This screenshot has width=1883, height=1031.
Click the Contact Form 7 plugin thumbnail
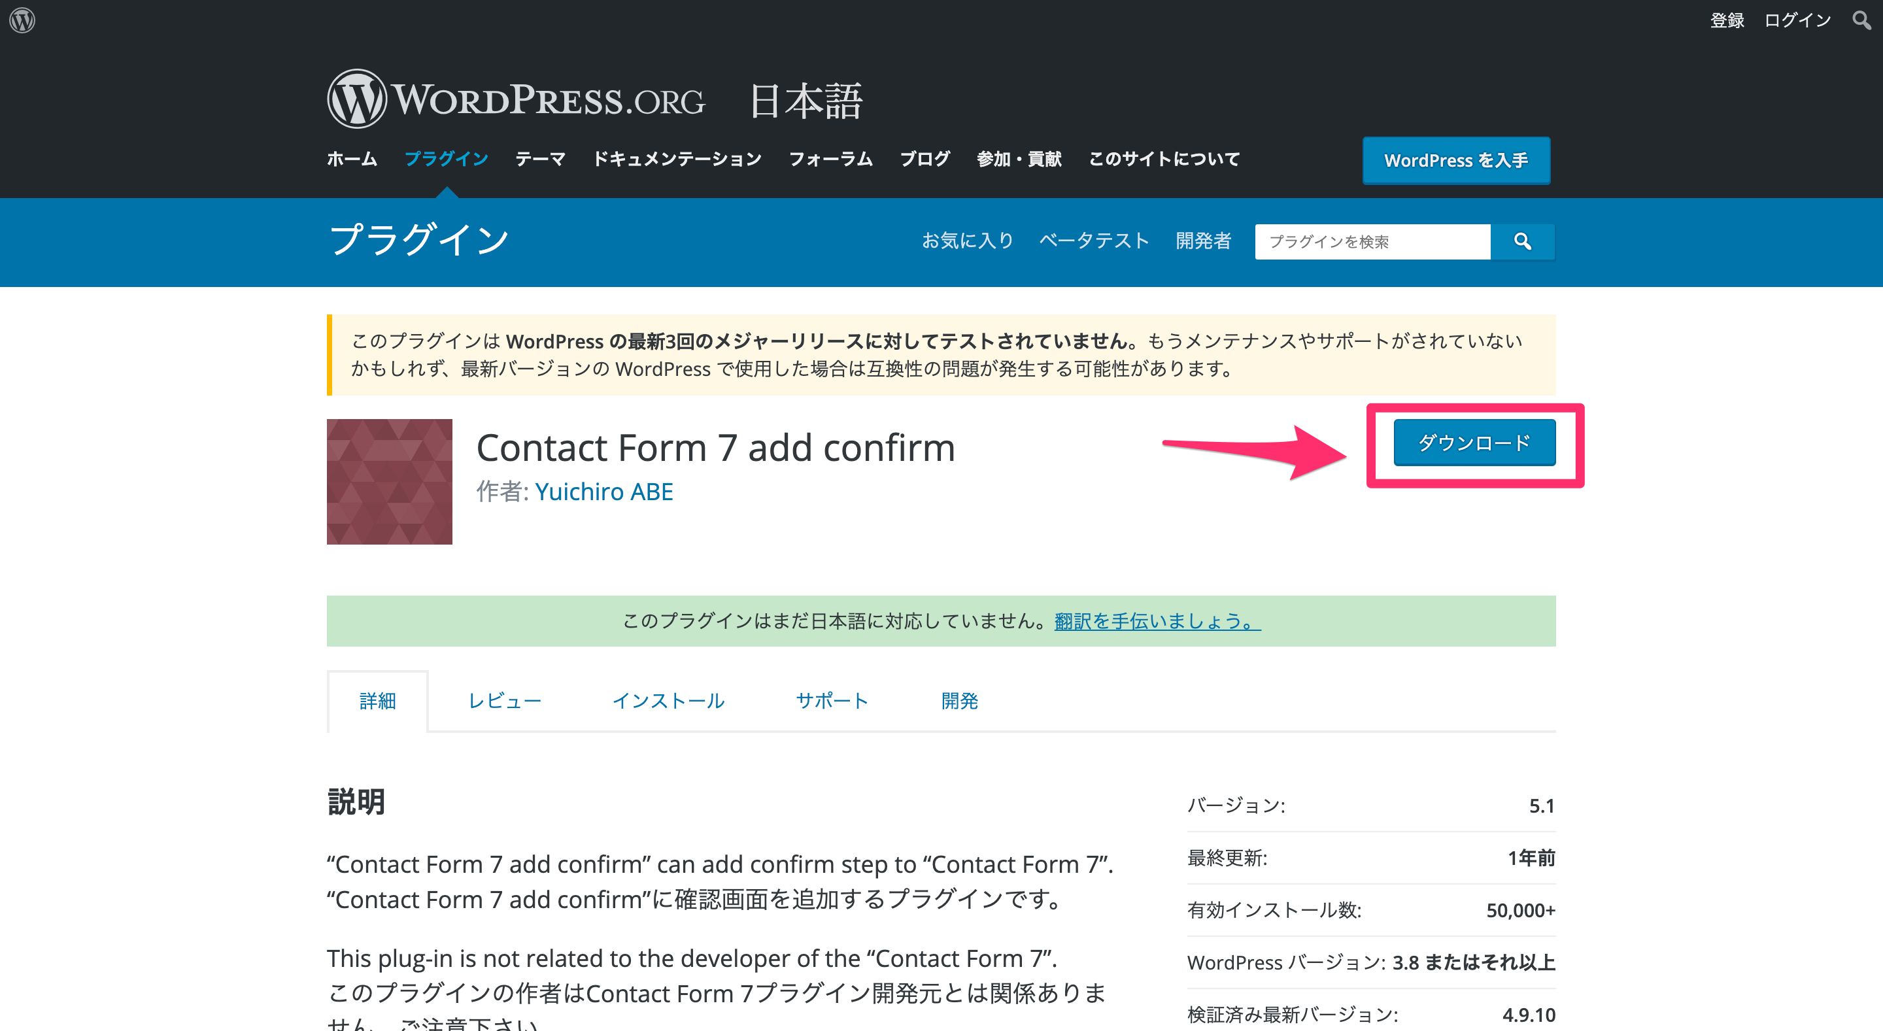(x=390, y=482)
